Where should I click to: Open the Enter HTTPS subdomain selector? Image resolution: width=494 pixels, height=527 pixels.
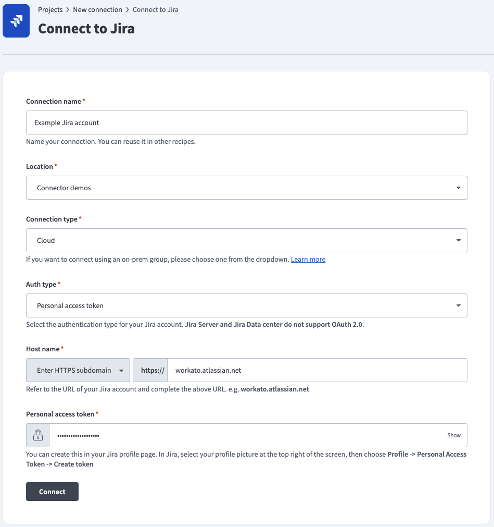(78, 370)
